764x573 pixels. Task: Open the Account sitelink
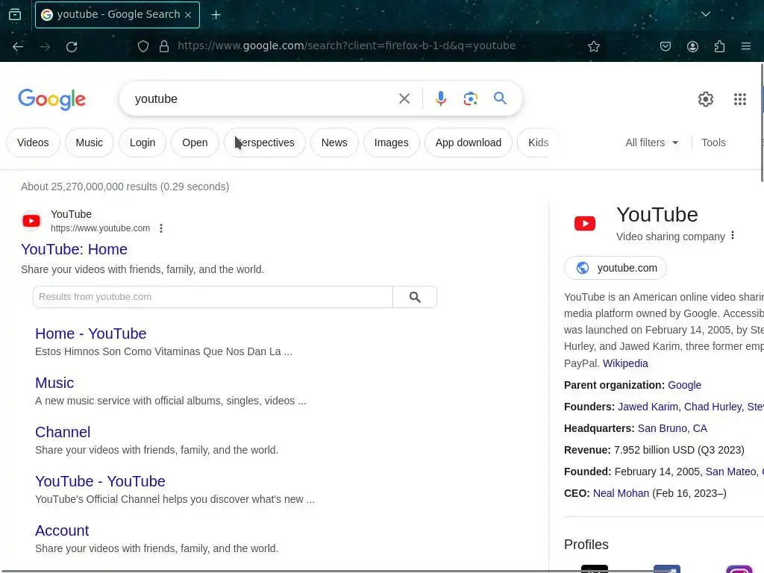point(62,530)
